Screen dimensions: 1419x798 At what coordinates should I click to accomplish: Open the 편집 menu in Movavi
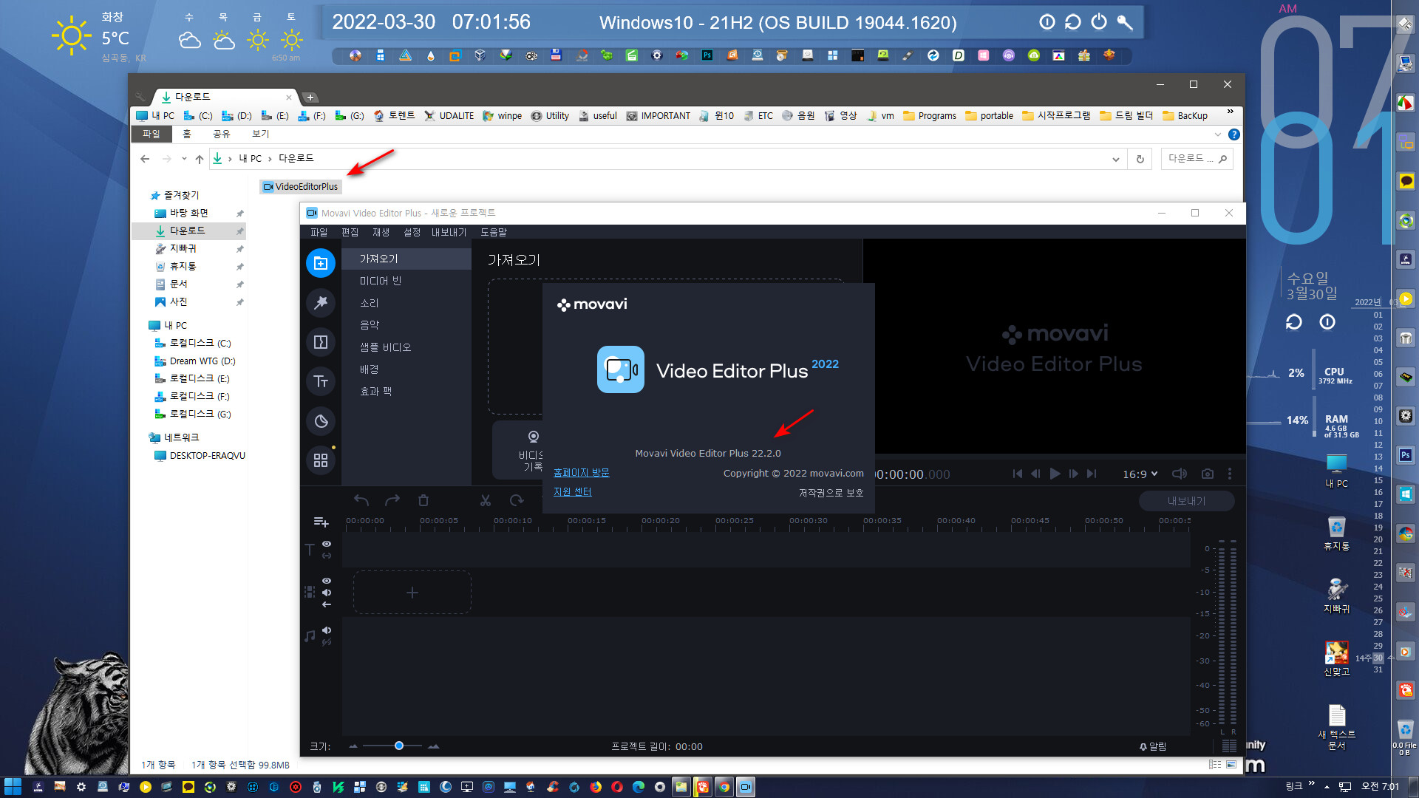pyautogui.click(x=350, y=232)
